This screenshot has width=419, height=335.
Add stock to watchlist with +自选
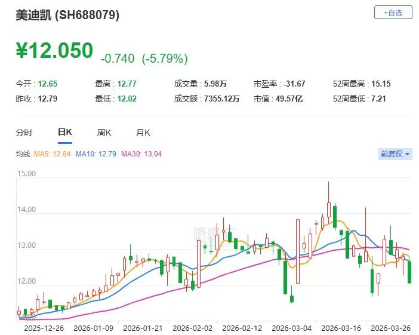coord(393,13)
